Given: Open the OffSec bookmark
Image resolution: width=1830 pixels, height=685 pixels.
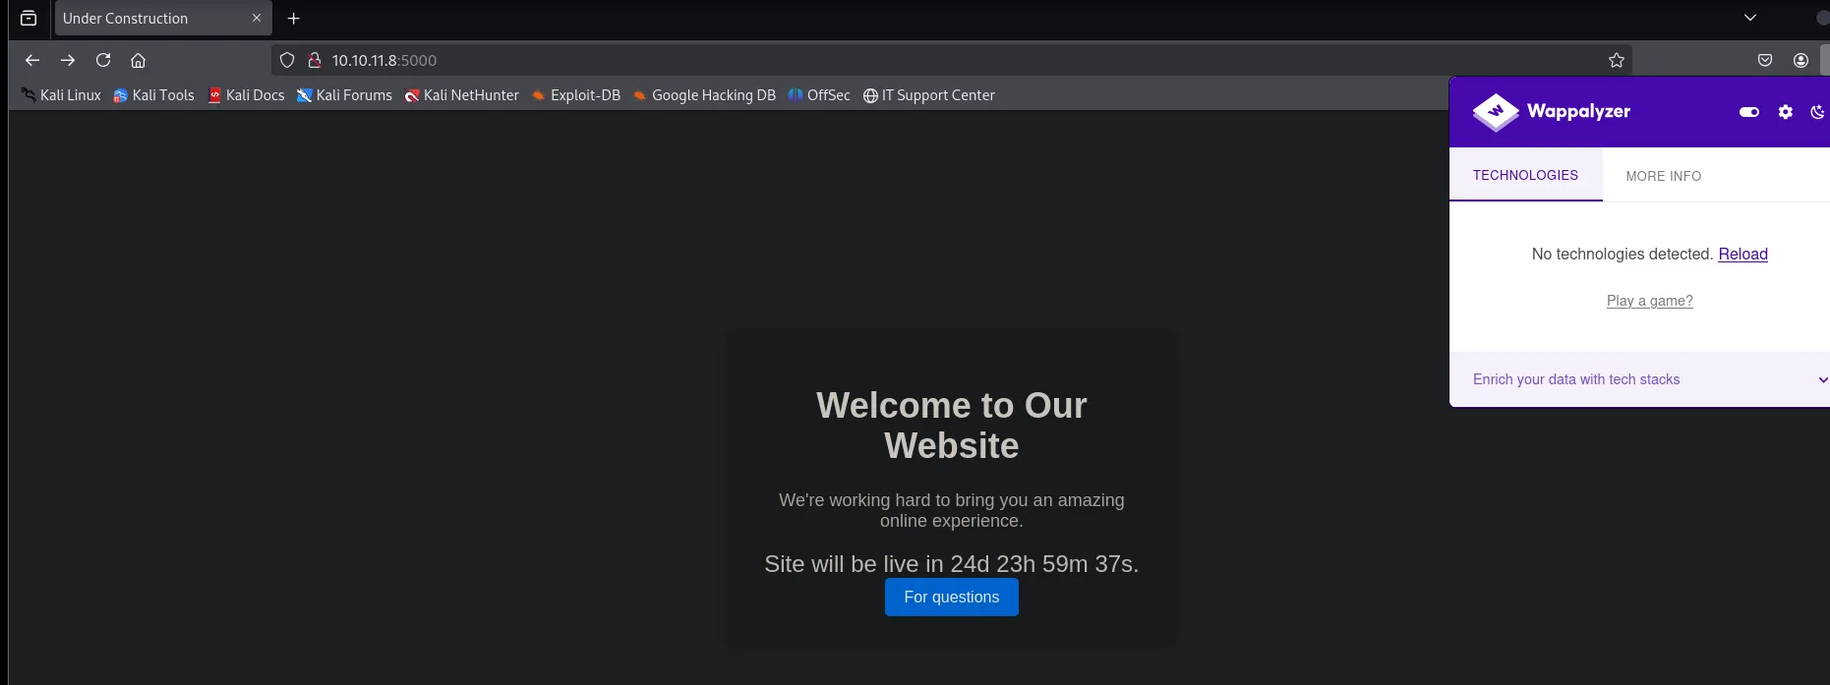Looking at the screenshot, I should [x=819, y=95].
